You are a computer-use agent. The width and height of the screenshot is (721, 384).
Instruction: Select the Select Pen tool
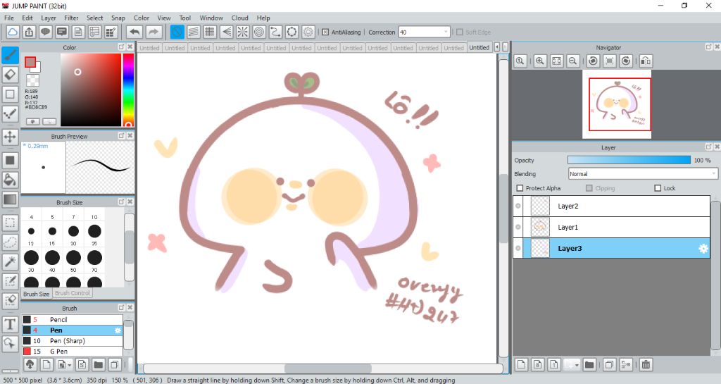click(x=10, y=281)
